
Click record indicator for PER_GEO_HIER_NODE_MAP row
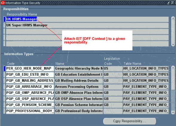(4, 69)
